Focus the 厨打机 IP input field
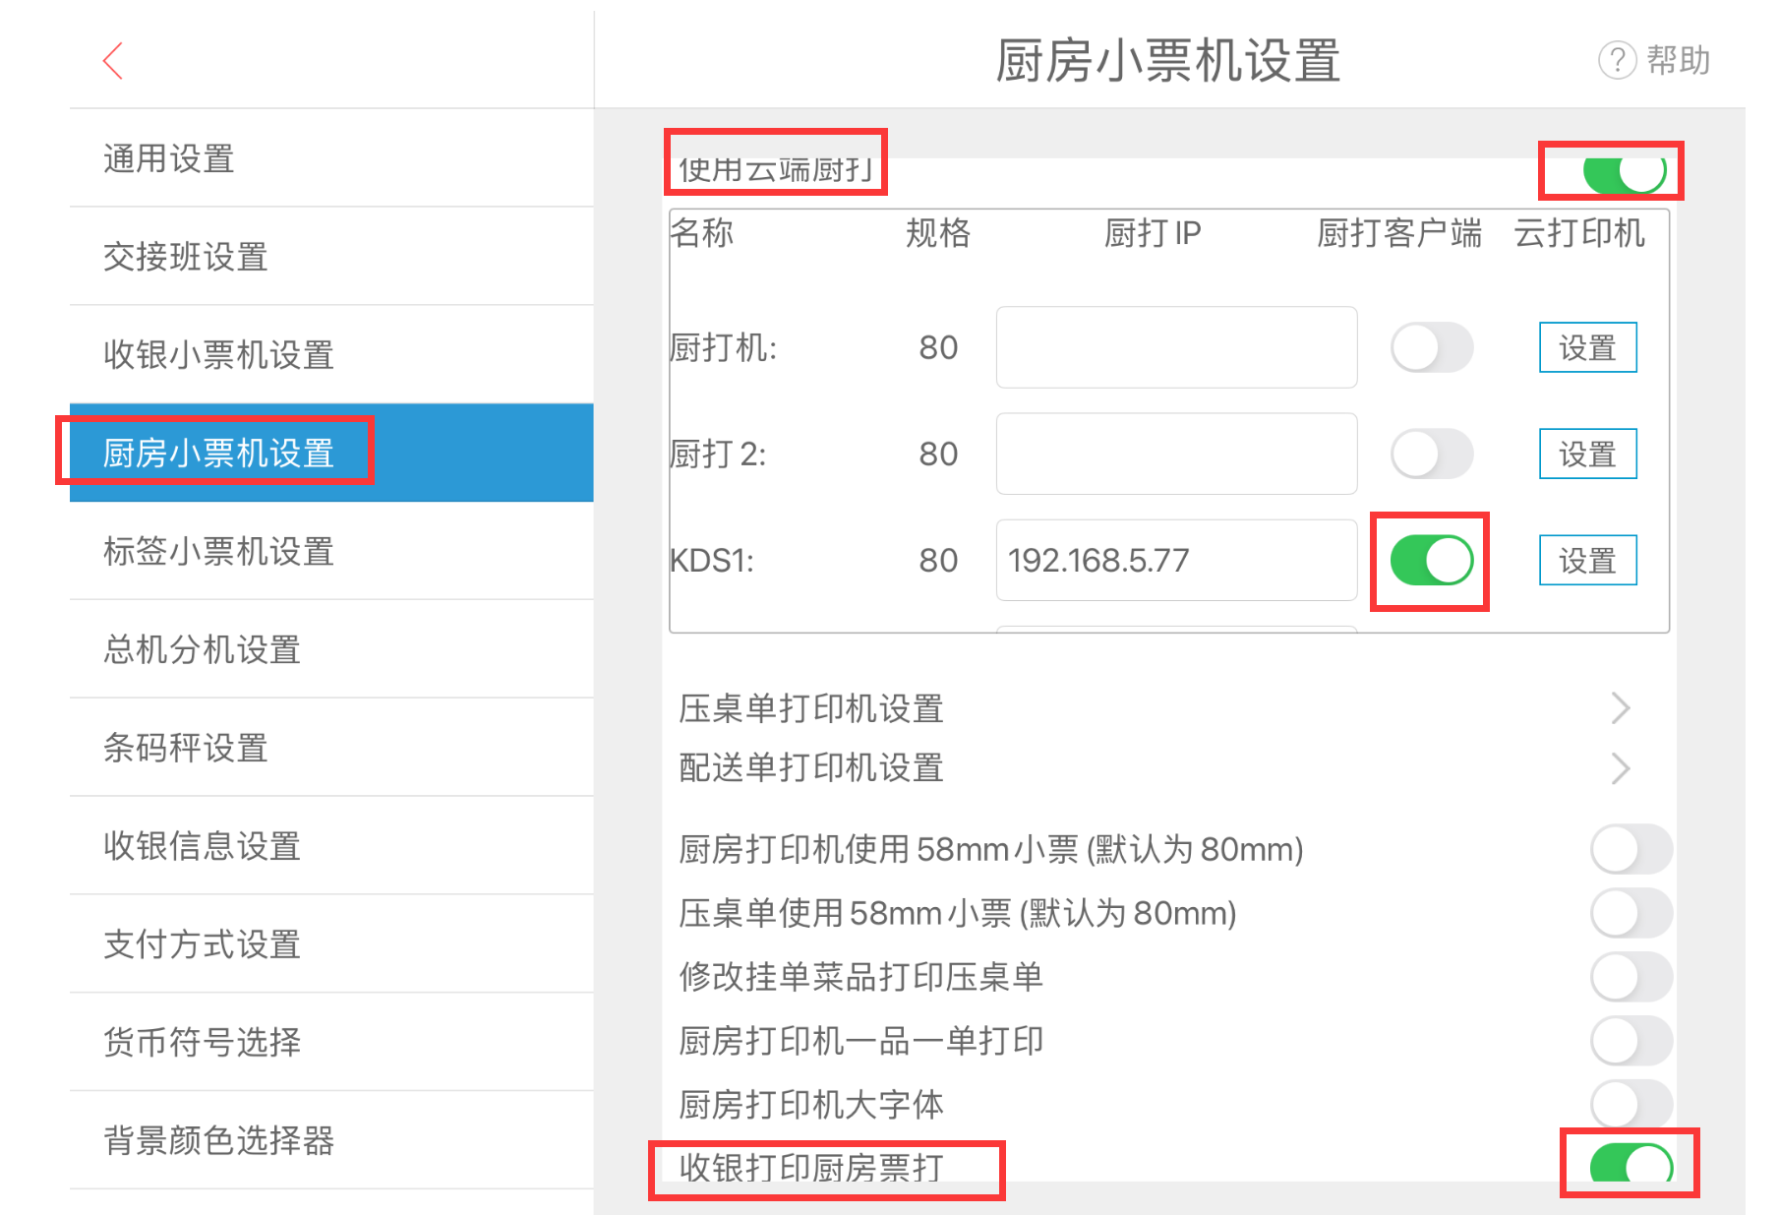The height and width of the screenshot is (1215, 1778). (1177, 347)
